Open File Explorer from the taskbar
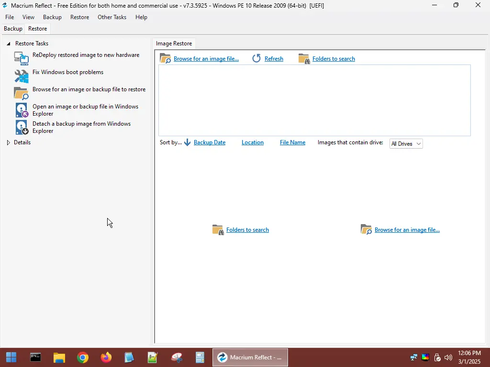Viewport: 490px width, 367px height. 59,357
